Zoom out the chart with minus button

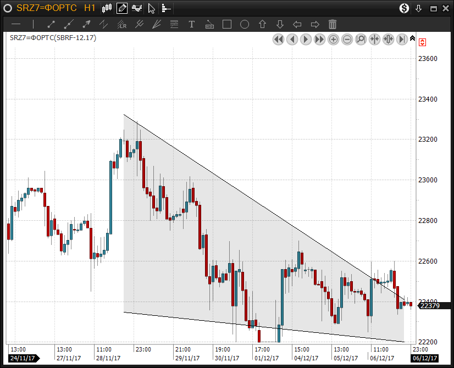pyautogui.click(x=347, y=39)
